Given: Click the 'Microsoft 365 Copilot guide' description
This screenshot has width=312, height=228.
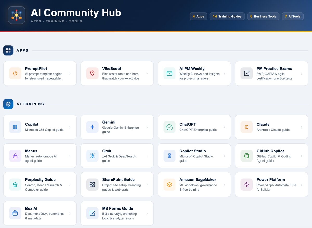Looking at the screenshot, I should pos(44,130).
